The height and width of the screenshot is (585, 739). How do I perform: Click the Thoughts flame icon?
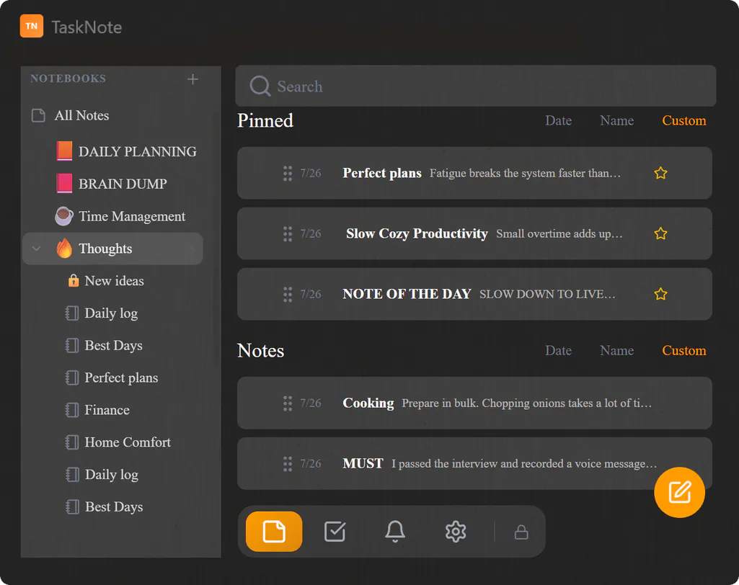click(x=64, y=249)
